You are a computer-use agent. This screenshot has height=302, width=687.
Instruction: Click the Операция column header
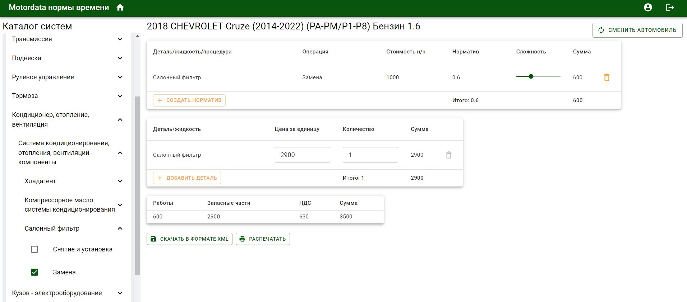pos(315,52)
